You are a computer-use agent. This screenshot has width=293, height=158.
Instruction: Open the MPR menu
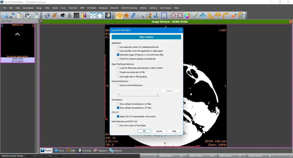(x=82, y=8)
